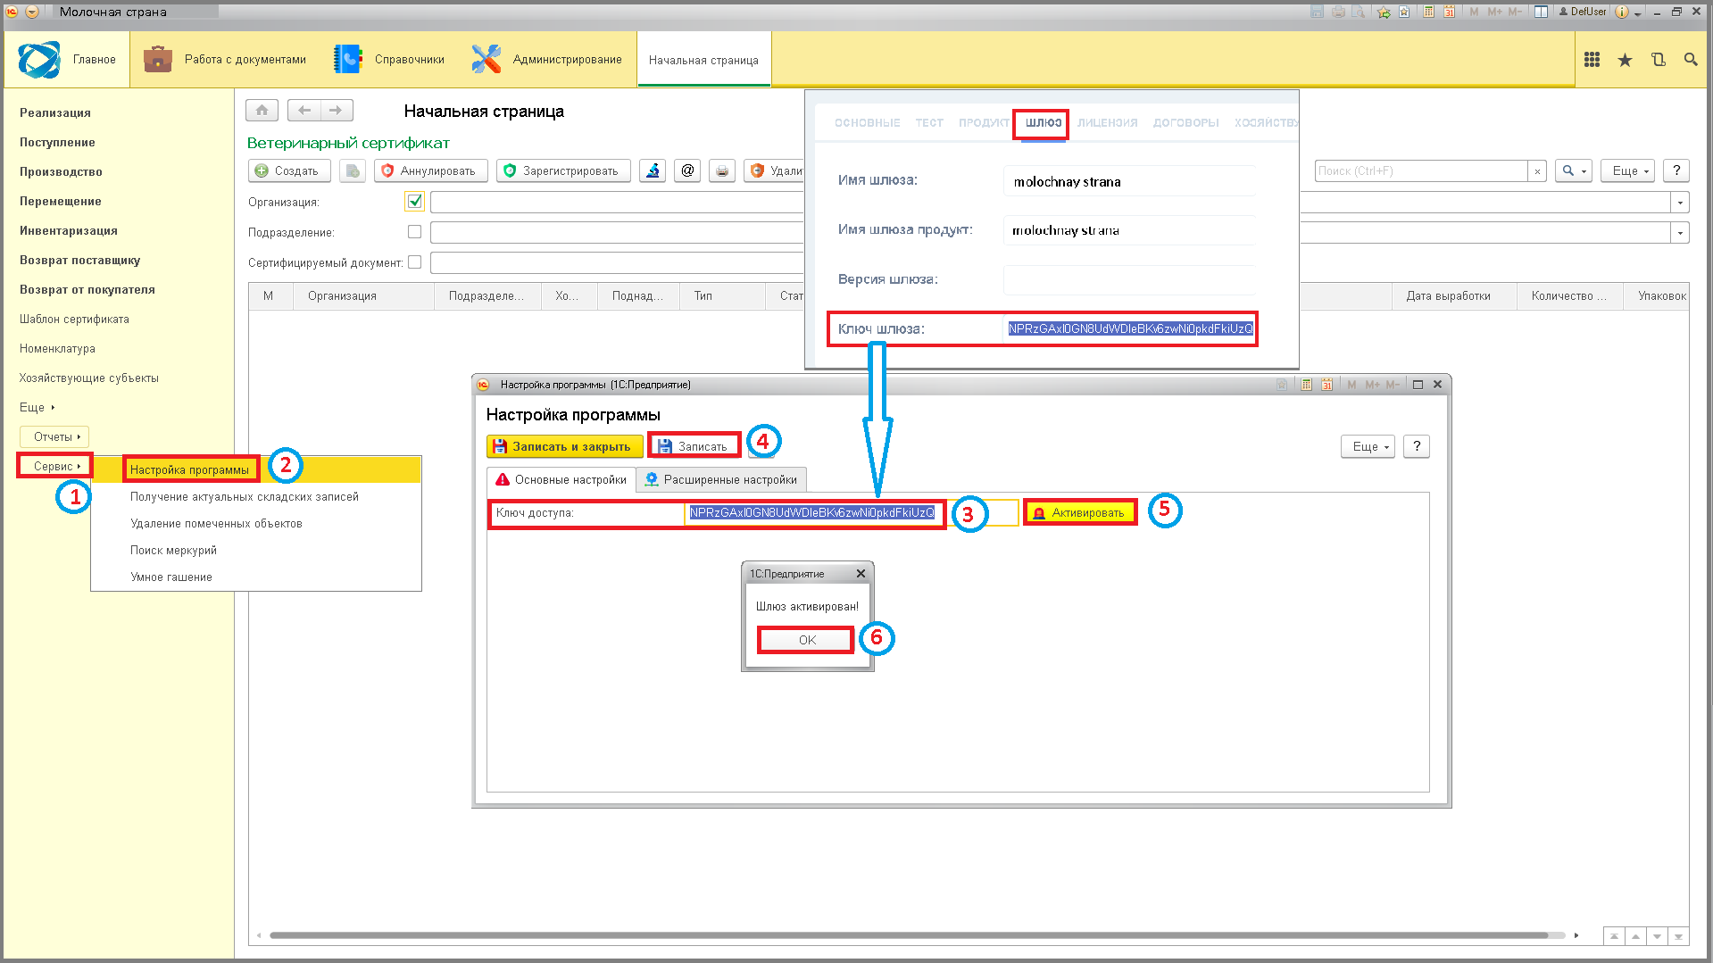Click the microscope laboratory icon button

653,170
